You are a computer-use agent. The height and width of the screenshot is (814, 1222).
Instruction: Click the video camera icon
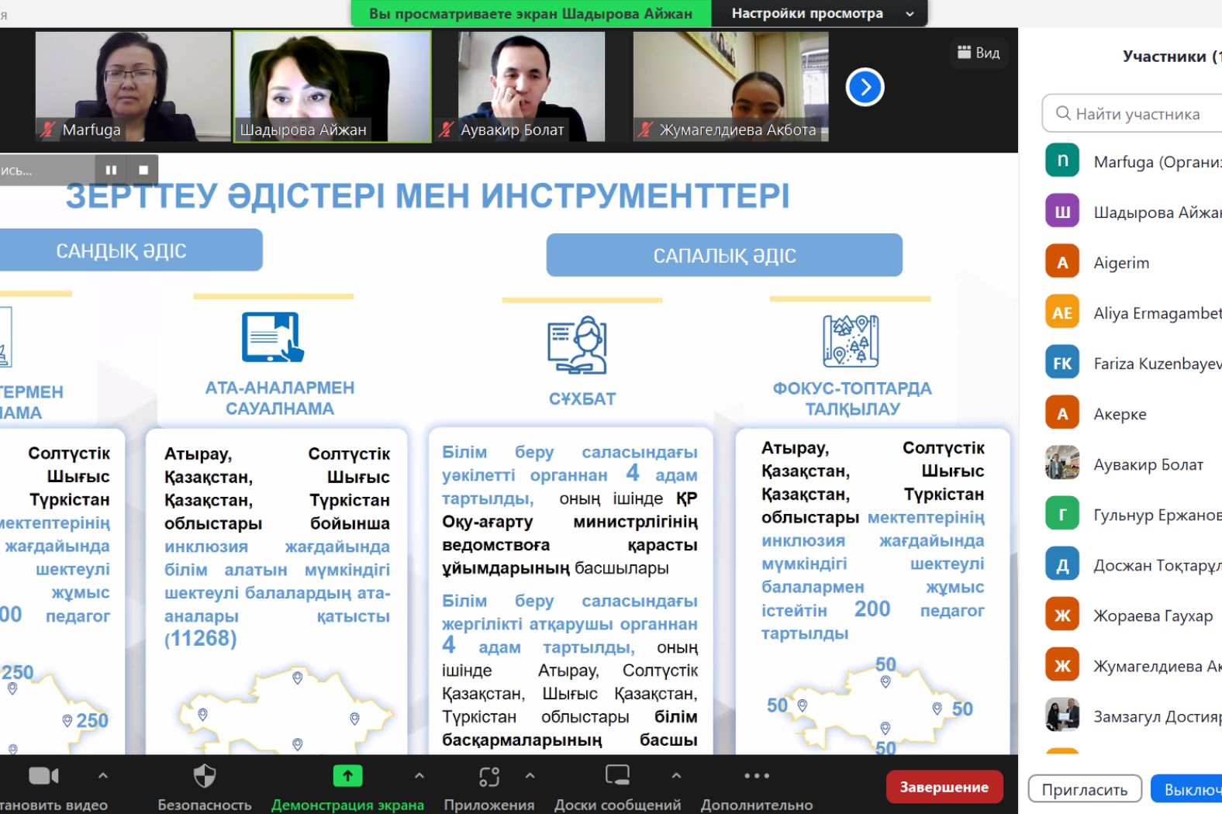click(43, 776)
